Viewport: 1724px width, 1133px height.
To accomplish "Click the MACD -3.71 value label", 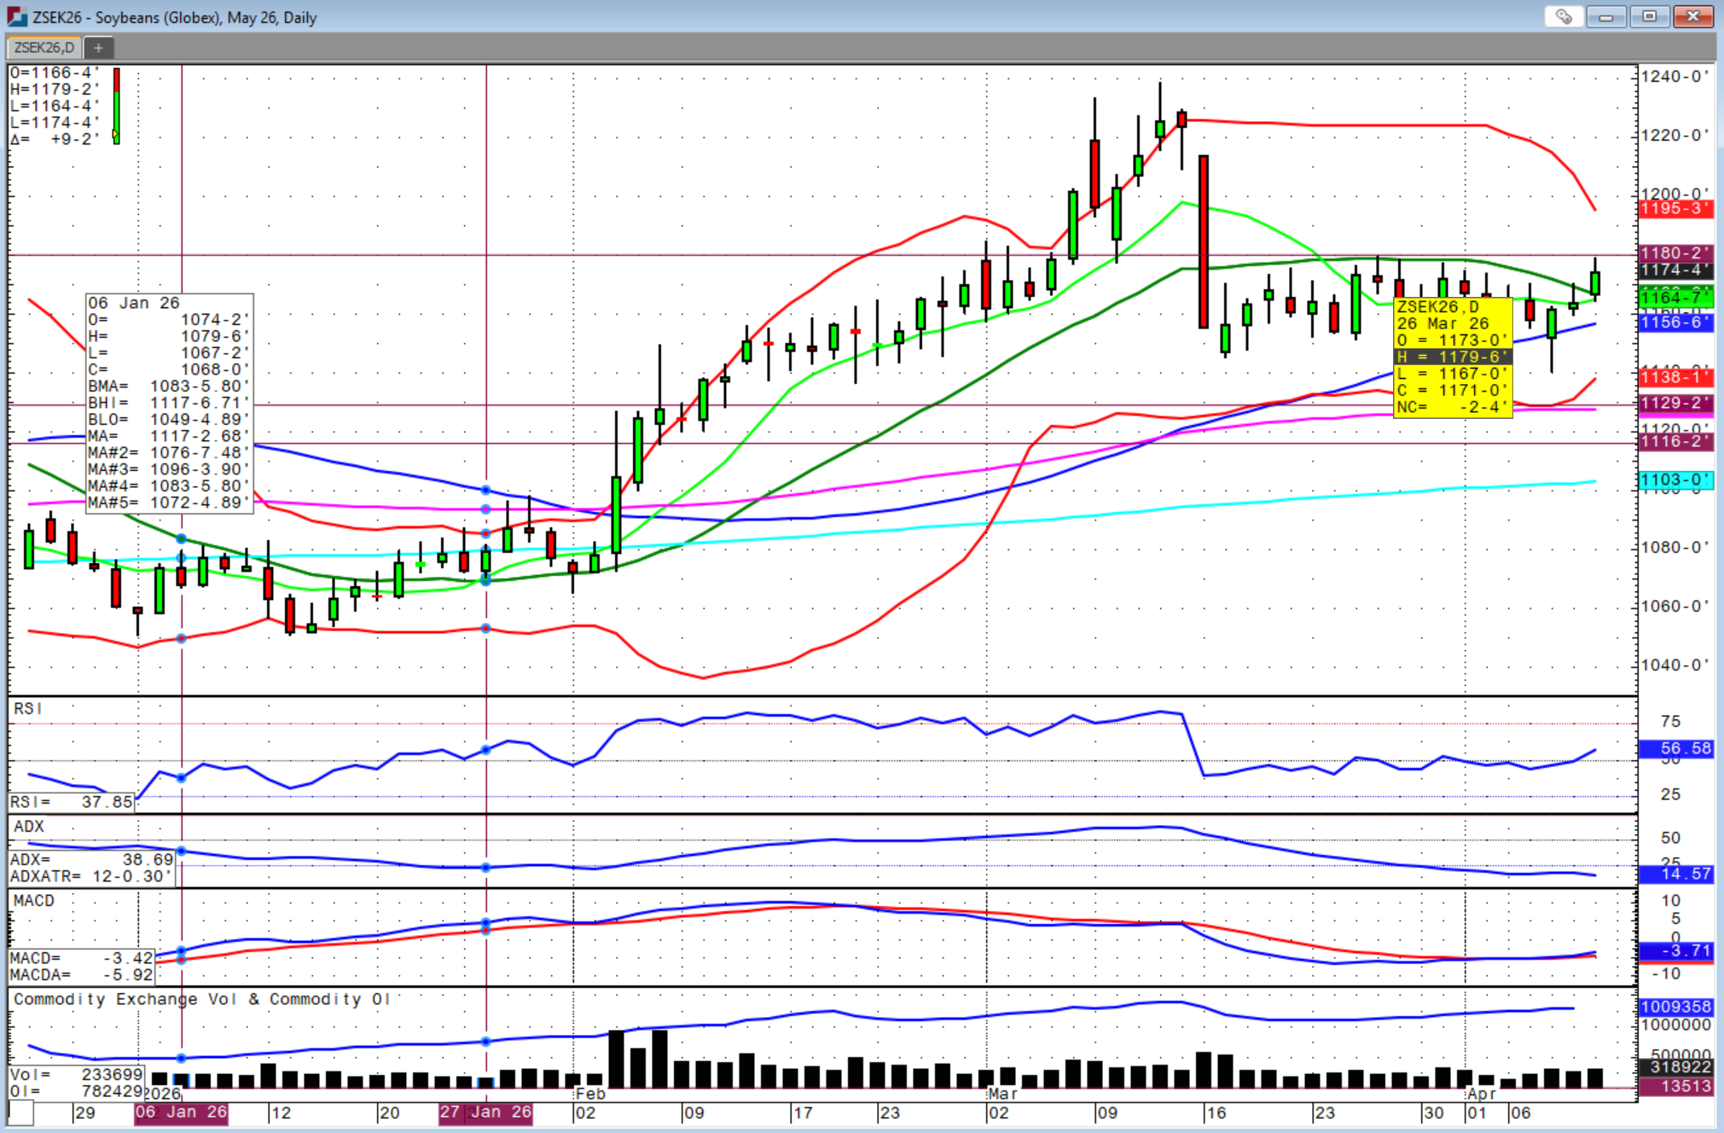I will (x=1675, y=950).
